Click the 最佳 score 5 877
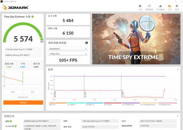The image size is (183, 130). point(36,67)
